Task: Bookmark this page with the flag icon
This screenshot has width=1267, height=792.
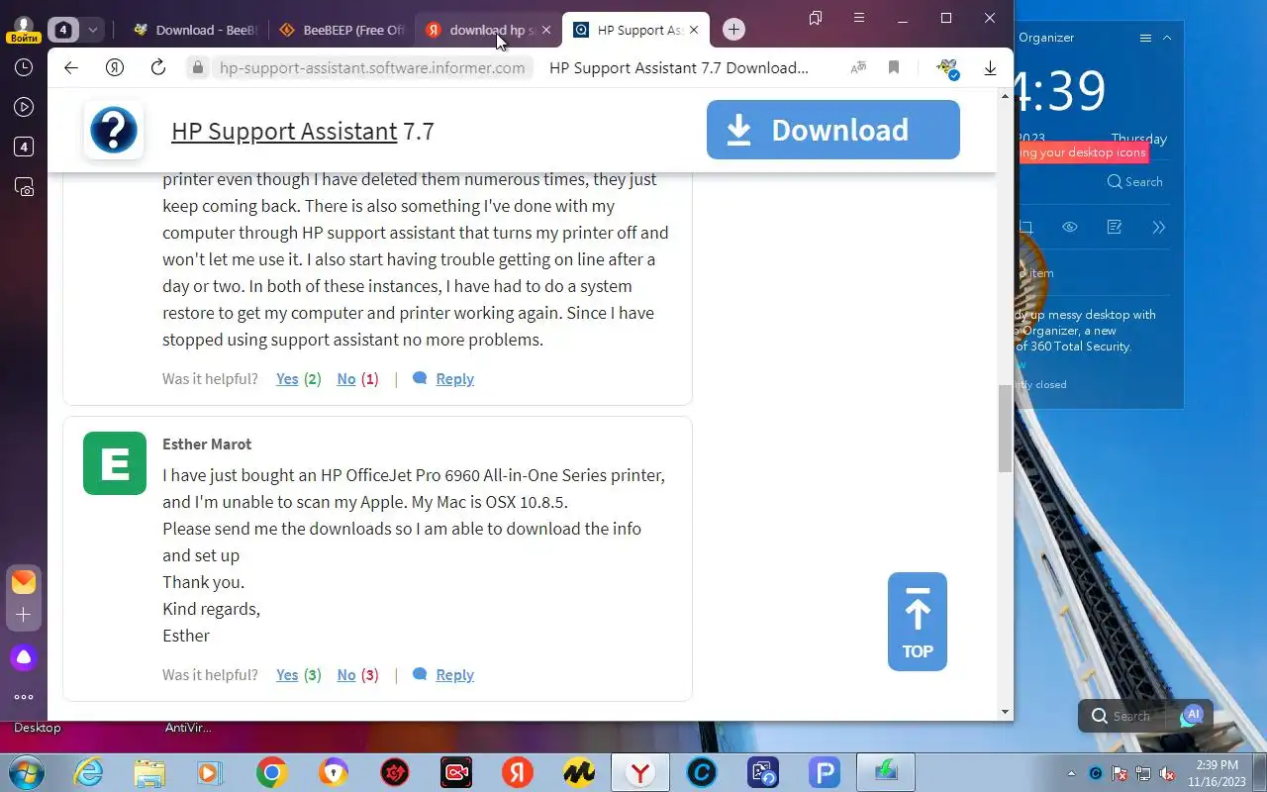Action: click(x=894, y=67)
